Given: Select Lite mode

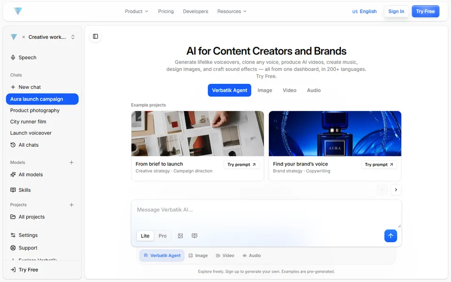Looking at the screenshot, I should (x=145, y=235).
